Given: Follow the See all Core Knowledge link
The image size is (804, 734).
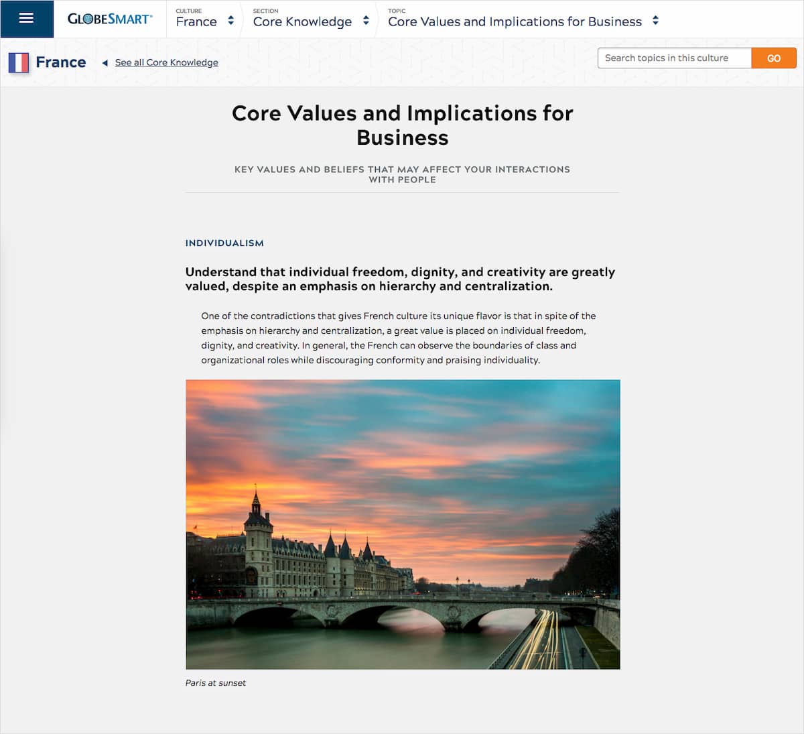Looking at the screenshot, I should pos(166,62).
